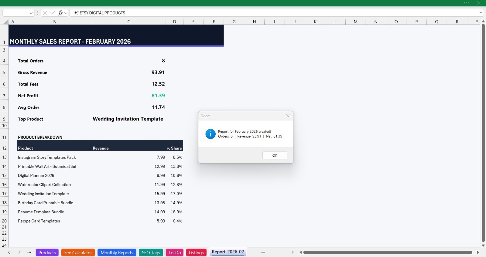Click Resume Template Bundle revenue 14.99
This screenshot has width=486, height=257.
pos(160,212)
